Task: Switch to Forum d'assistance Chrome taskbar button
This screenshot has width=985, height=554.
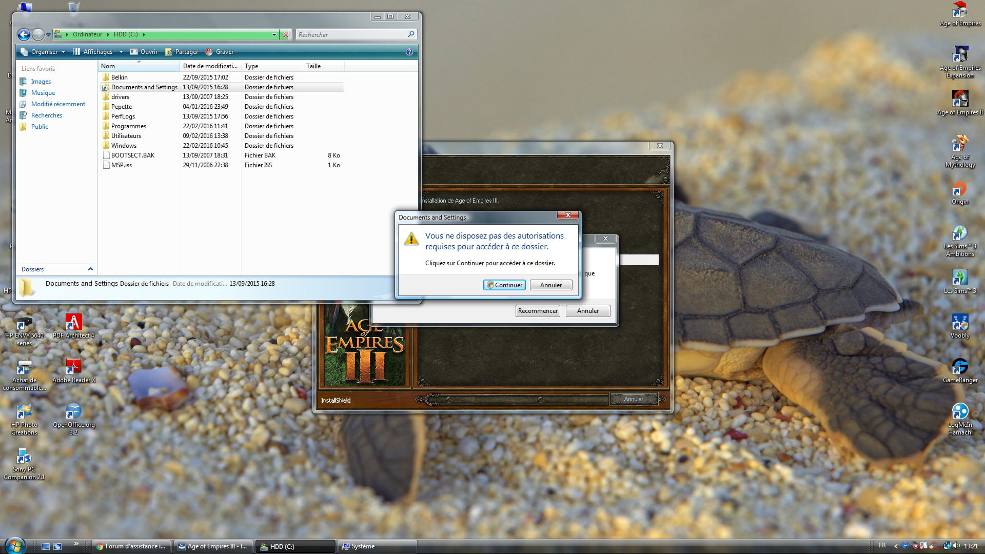Action: point(131,546)
